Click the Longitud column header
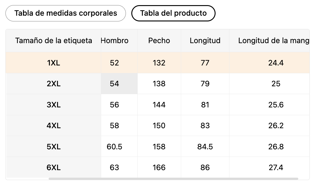 [205, 41]
